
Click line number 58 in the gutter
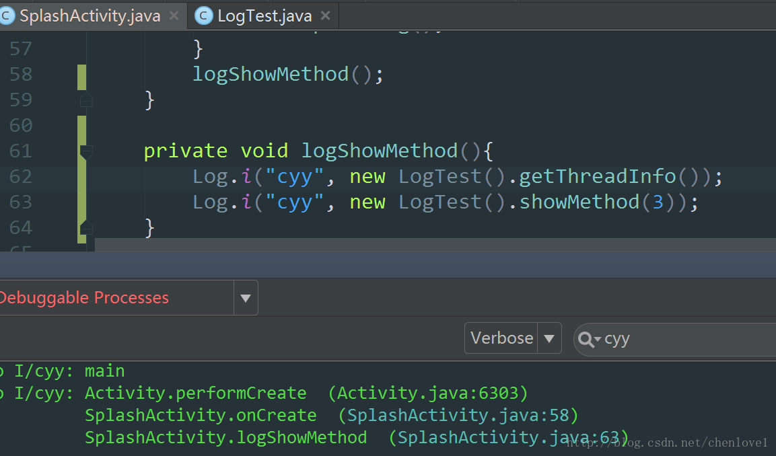(x=21, y=74)
